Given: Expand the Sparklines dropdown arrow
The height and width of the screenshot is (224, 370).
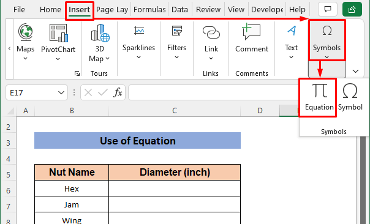Looking at the screenshot, I should pyautogui.click(x=138, y=57).
